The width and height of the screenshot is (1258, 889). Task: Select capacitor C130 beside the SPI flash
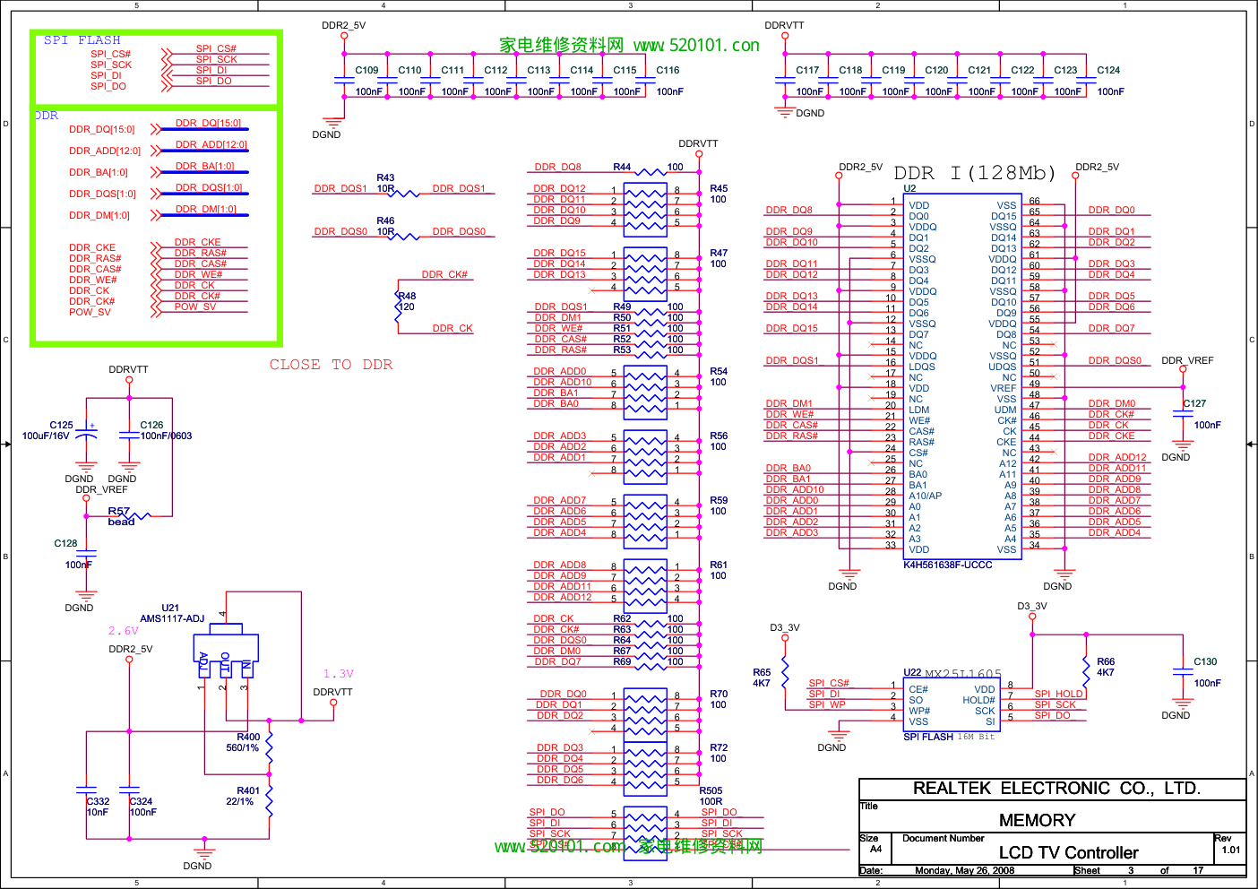[x=1183, y=672]
